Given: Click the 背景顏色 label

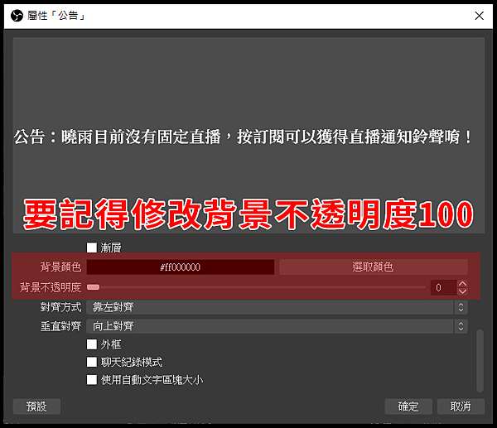Looking at the screenshot, I should pyautogui.click(x=60, y=267).
